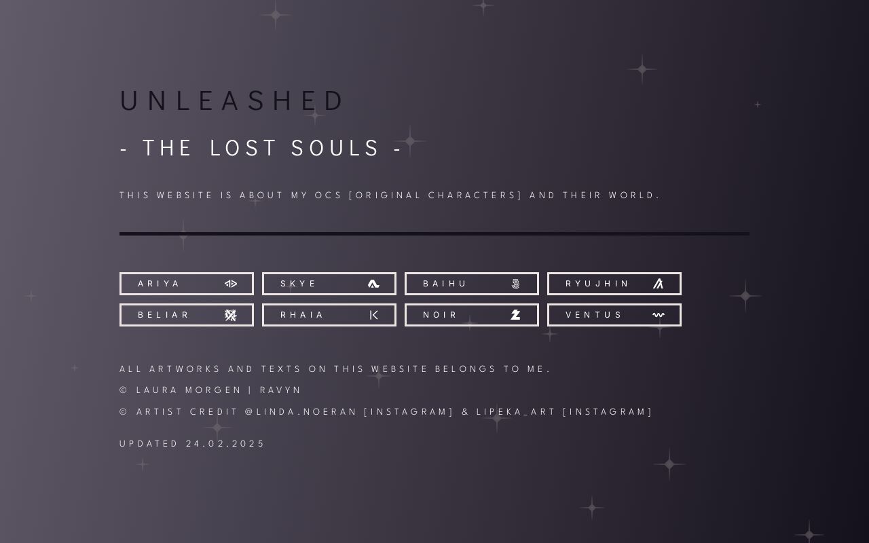Select the wavy wind icon beside Ventus
Image resolution: width=869 pixels, height=543 pixels.
click(x=658, y=314)
